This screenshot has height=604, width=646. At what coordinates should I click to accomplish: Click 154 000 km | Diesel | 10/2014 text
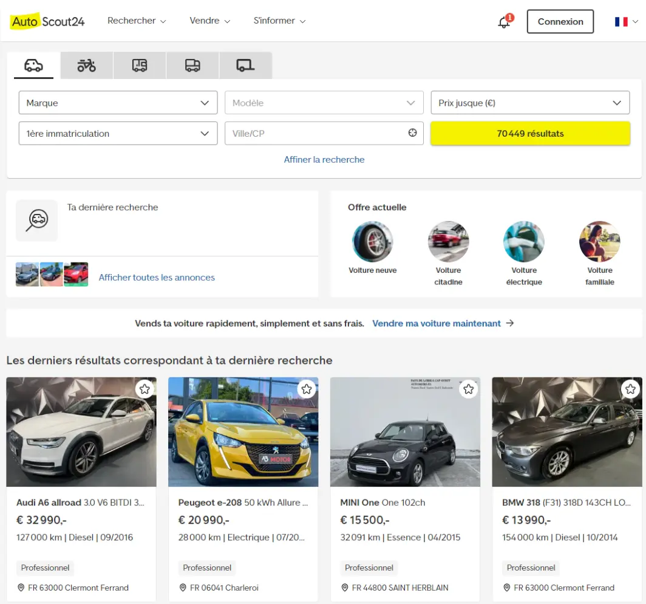point(560,537)
